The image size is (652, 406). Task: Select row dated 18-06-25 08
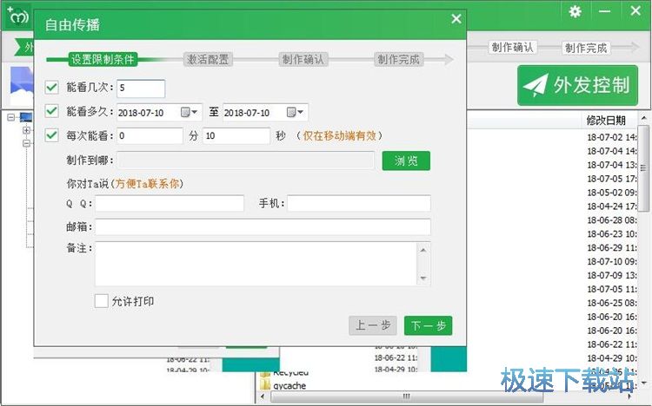click(611, 303)
